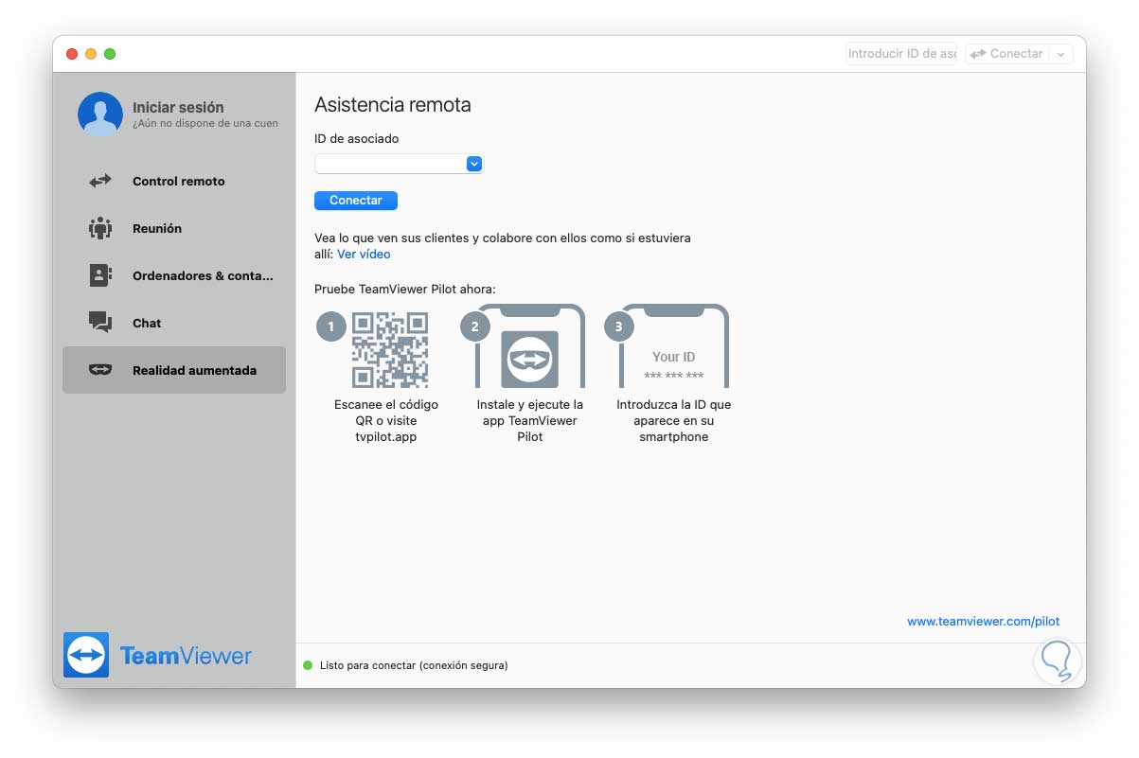Screen dimensions: 1139x758
Task: Click the ID de asociado label
Action: [357, 138]
